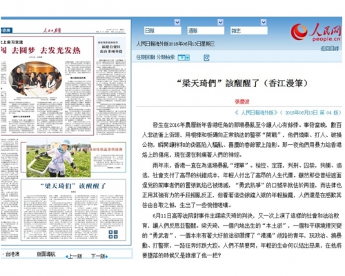Open the 往期回顧 link
Image resolution: width=345 pixels, height=276 pixels.
146,57
